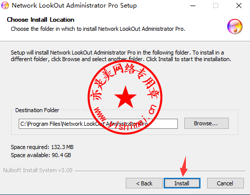This screenshot has height=195, width=250.
Task: Open the Browse... folder picker
Action: [207, 123]
